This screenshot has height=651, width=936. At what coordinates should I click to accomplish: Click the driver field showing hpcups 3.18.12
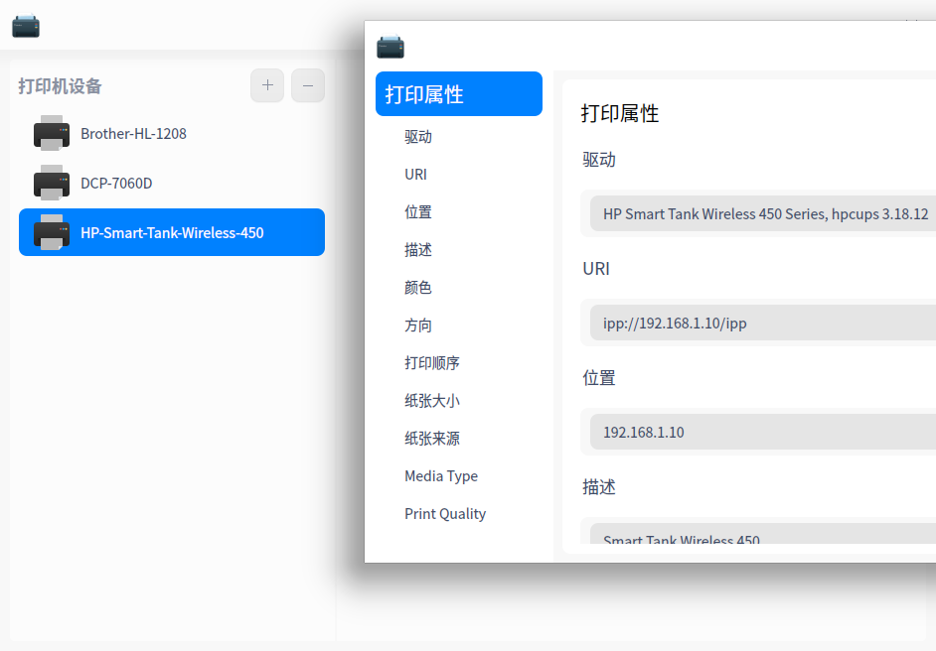[763, 214]
